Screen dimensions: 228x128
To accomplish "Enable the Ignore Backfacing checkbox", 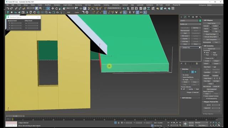I will 182,77.
